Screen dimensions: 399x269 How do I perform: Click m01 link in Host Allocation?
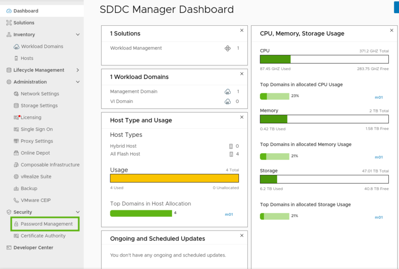coord(229,215)
